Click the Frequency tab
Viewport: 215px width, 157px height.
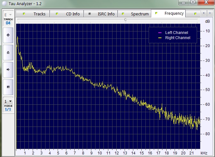click(x=170, y=13)
